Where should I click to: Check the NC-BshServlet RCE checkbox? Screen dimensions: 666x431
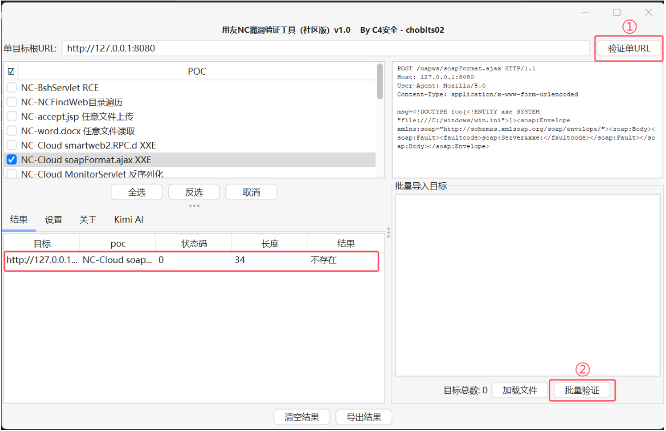(11, 87)
